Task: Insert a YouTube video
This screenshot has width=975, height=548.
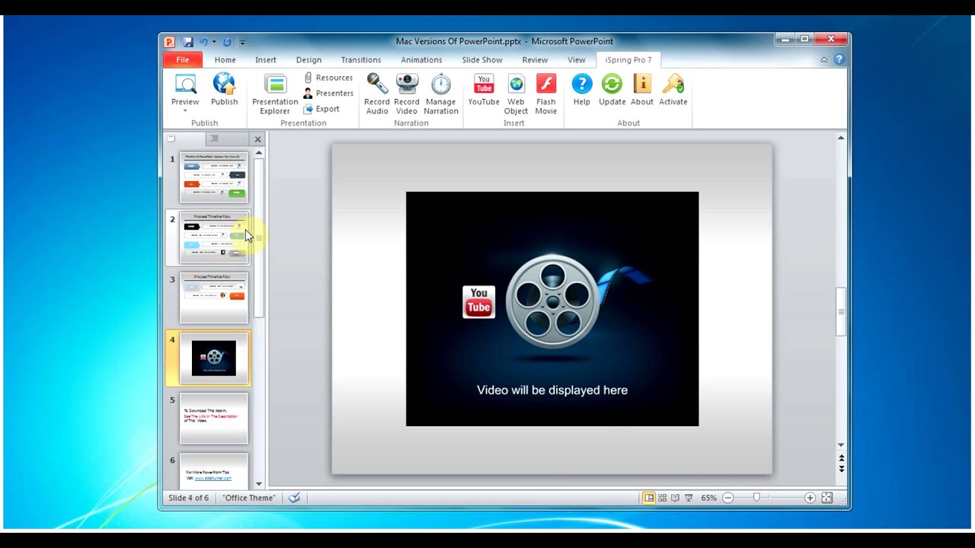Action: (484, 90)
